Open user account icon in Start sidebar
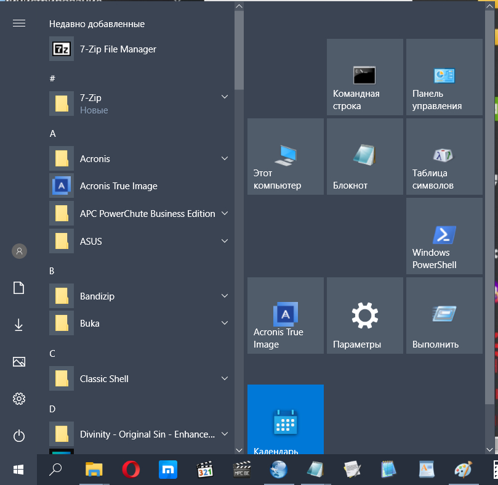 point(19,251)
